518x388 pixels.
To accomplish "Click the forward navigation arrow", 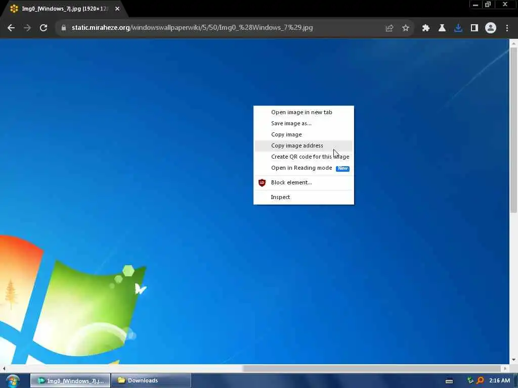I will [x=27, y=28].
